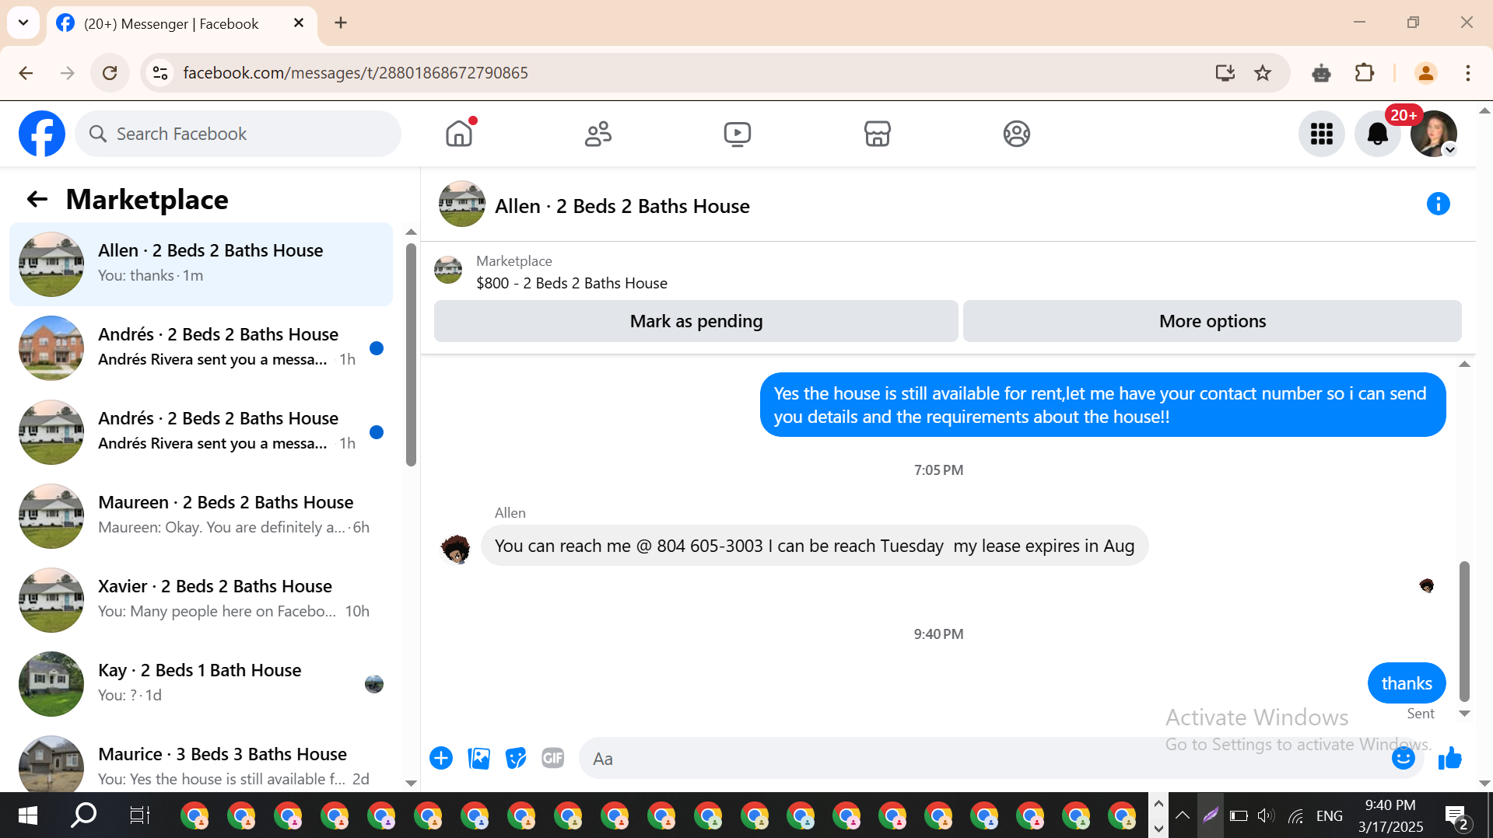
Task: Open Windows Task View
Action: coord(139,815)
